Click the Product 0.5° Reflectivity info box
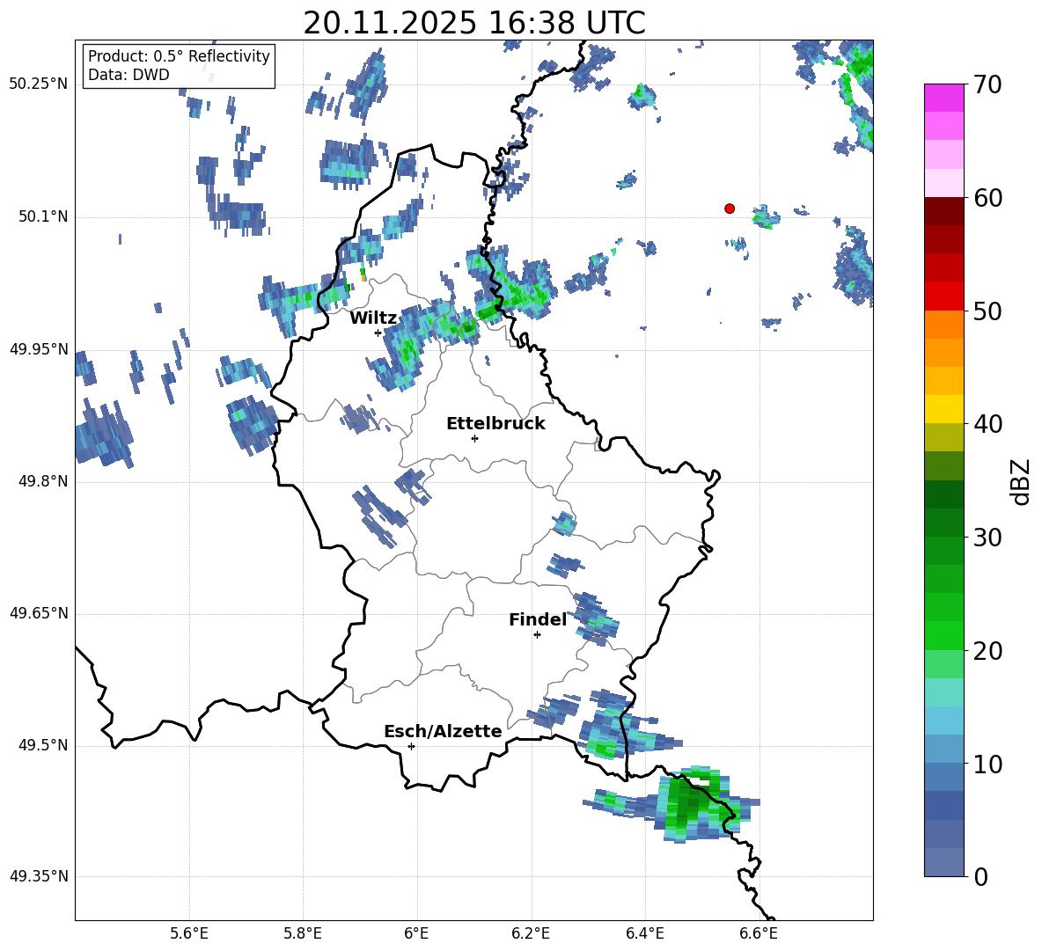Viewport: 1042px width, 951px height. click(179, 66)
